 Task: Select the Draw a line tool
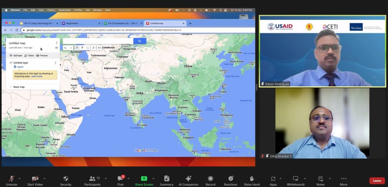pos(88,48)
